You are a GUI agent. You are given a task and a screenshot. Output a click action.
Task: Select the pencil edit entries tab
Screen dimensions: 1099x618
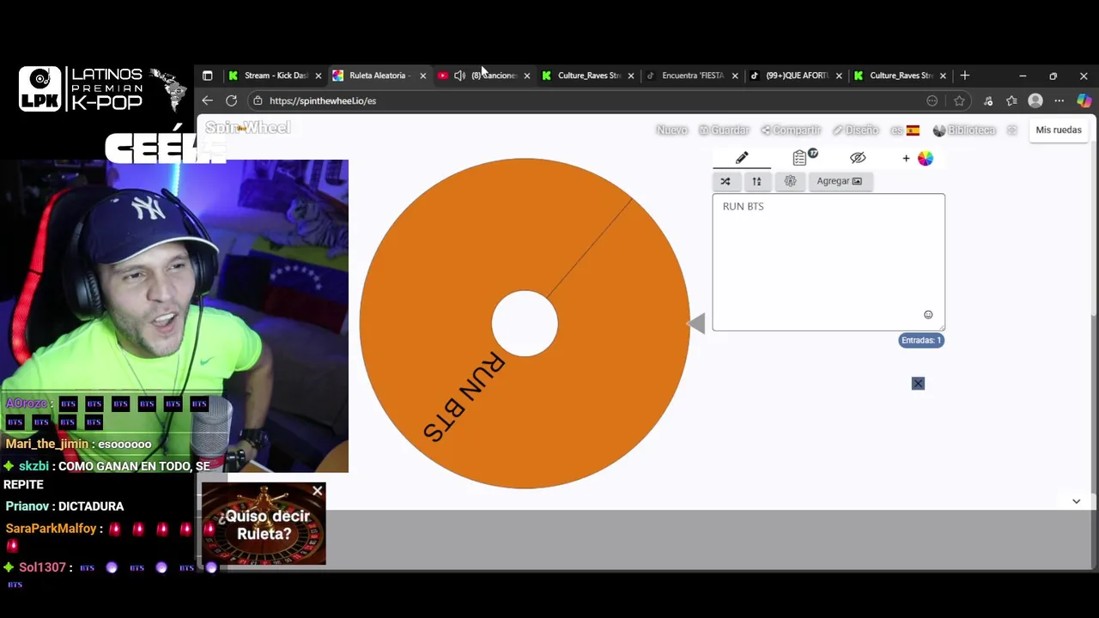pos(742,158)
